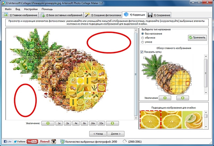The image size is (214, 146).
Task: Click the Facebook Like button
Action: (x=7, y=141)
